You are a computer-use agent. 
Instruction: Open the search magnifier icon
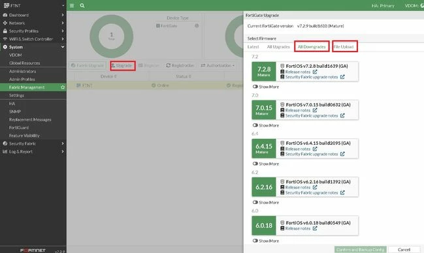point(82,5)
